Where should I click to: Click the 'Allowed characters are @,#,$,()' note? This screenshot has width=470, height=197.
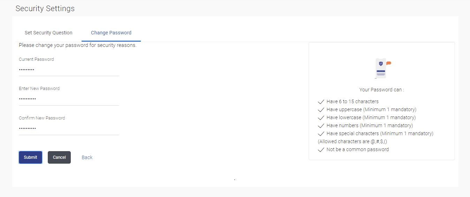coord(352,142)
